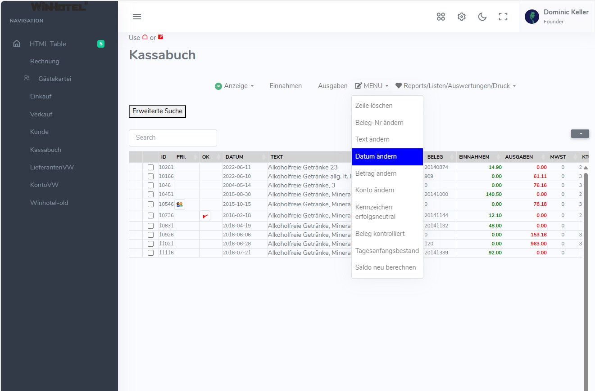
Task: Sort by OK column arrows
Action: (219, 157)
